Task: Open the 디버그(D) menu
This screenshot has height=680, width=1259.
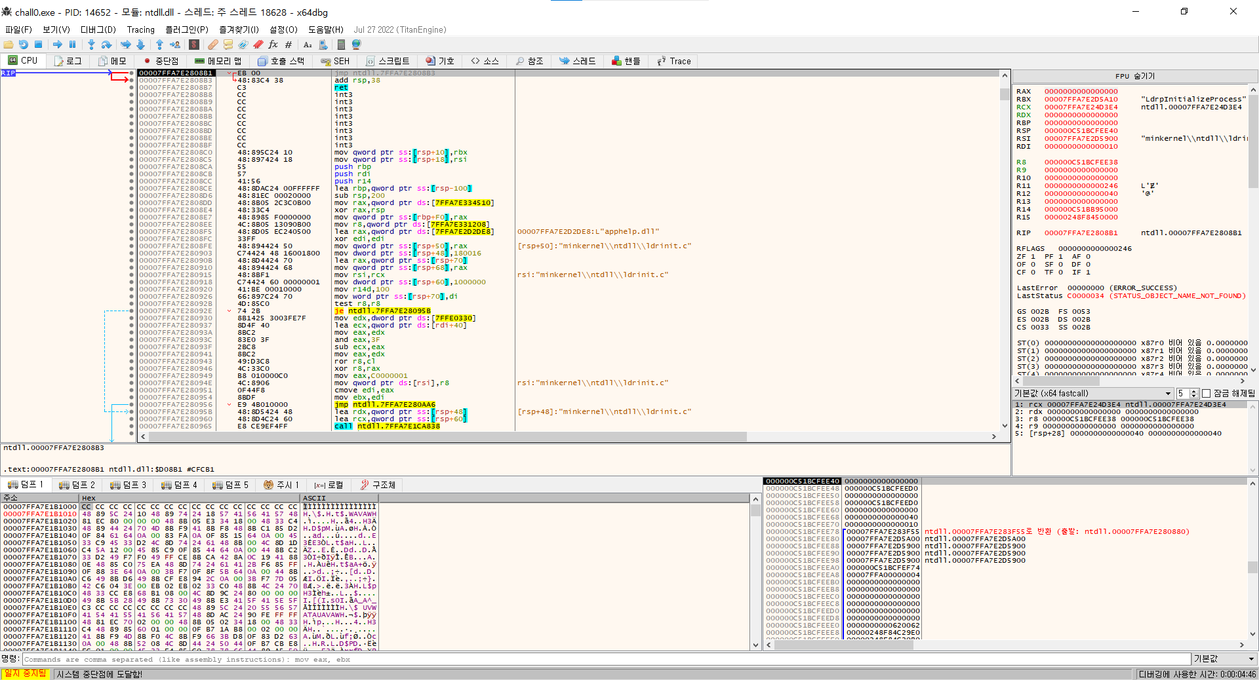Action: tap(98, 29)
